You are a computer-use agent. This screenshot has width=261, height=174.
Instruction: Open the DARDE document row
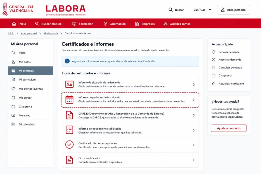(130, 115)
